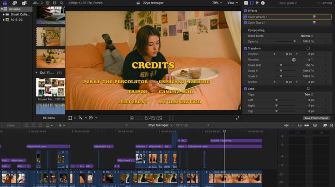
Task: Adjust the Scale (All) slider
Action: 285,65
